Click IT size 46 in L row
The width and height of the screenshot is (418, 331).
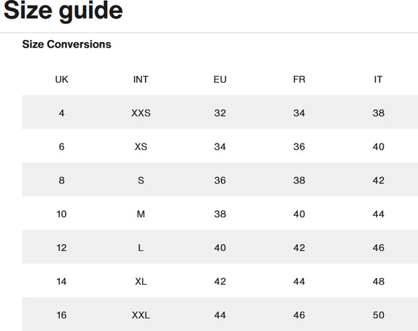(378, 248)
